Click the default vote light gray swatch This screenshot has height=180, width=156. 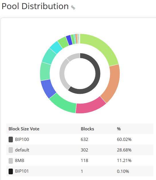point(11,150)
